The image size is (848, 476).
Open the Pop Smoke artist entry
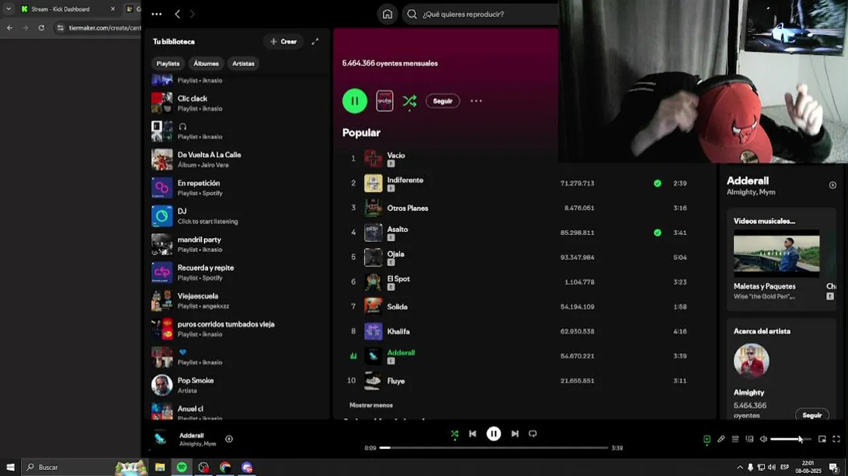[x=238, y=385]
